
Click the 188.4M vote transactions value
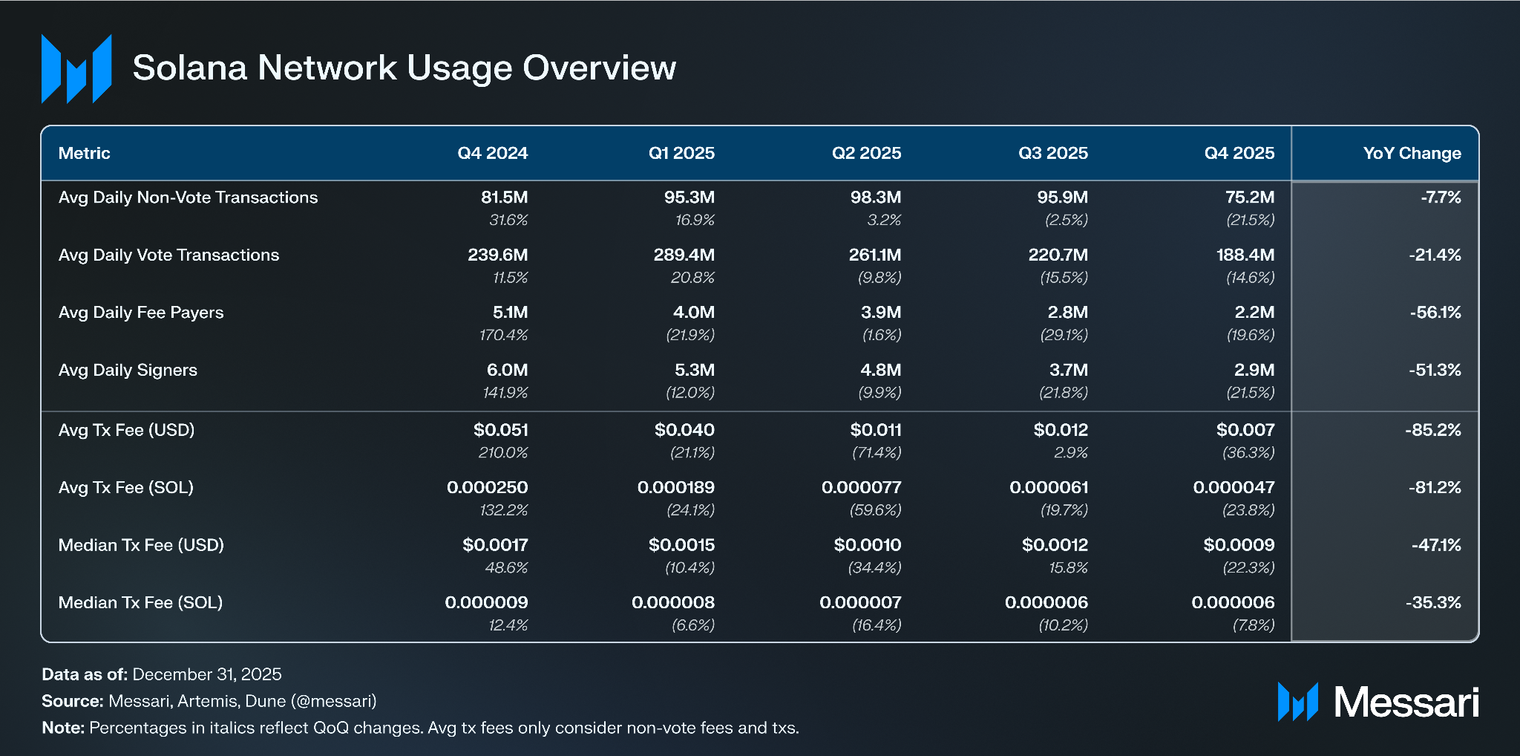tap(1245, 255)
